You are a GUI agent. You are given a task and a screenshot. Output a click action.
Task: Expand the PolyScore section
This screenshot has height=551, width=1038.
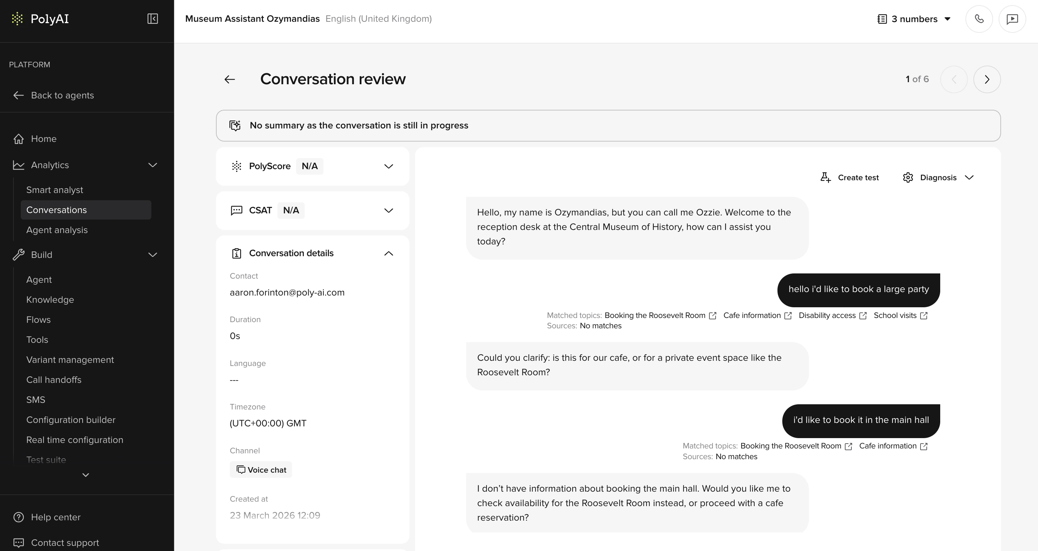click(x=388, y=166)
